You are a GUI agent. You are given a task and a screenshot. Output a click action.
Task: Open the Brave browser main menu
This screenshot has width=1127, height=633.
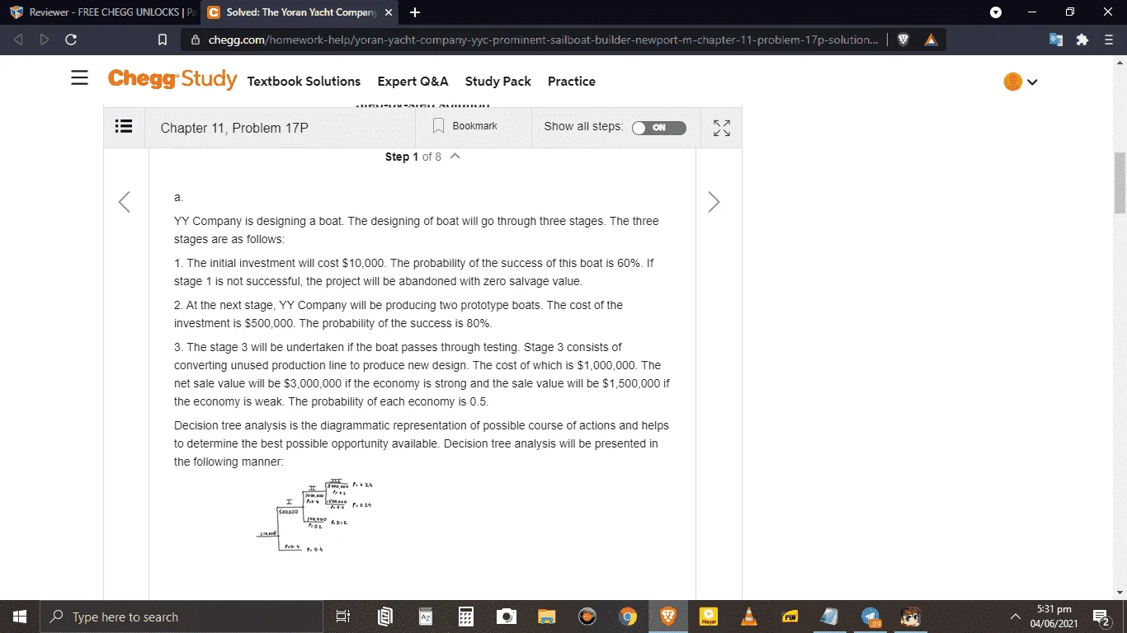tap(1109, 40)
